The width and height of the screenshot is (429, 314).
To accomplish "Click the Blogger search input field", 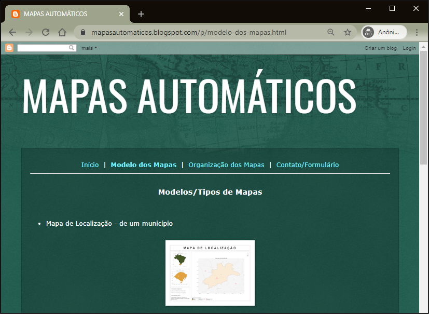I will pyautogui.click(x=44, y=48).
